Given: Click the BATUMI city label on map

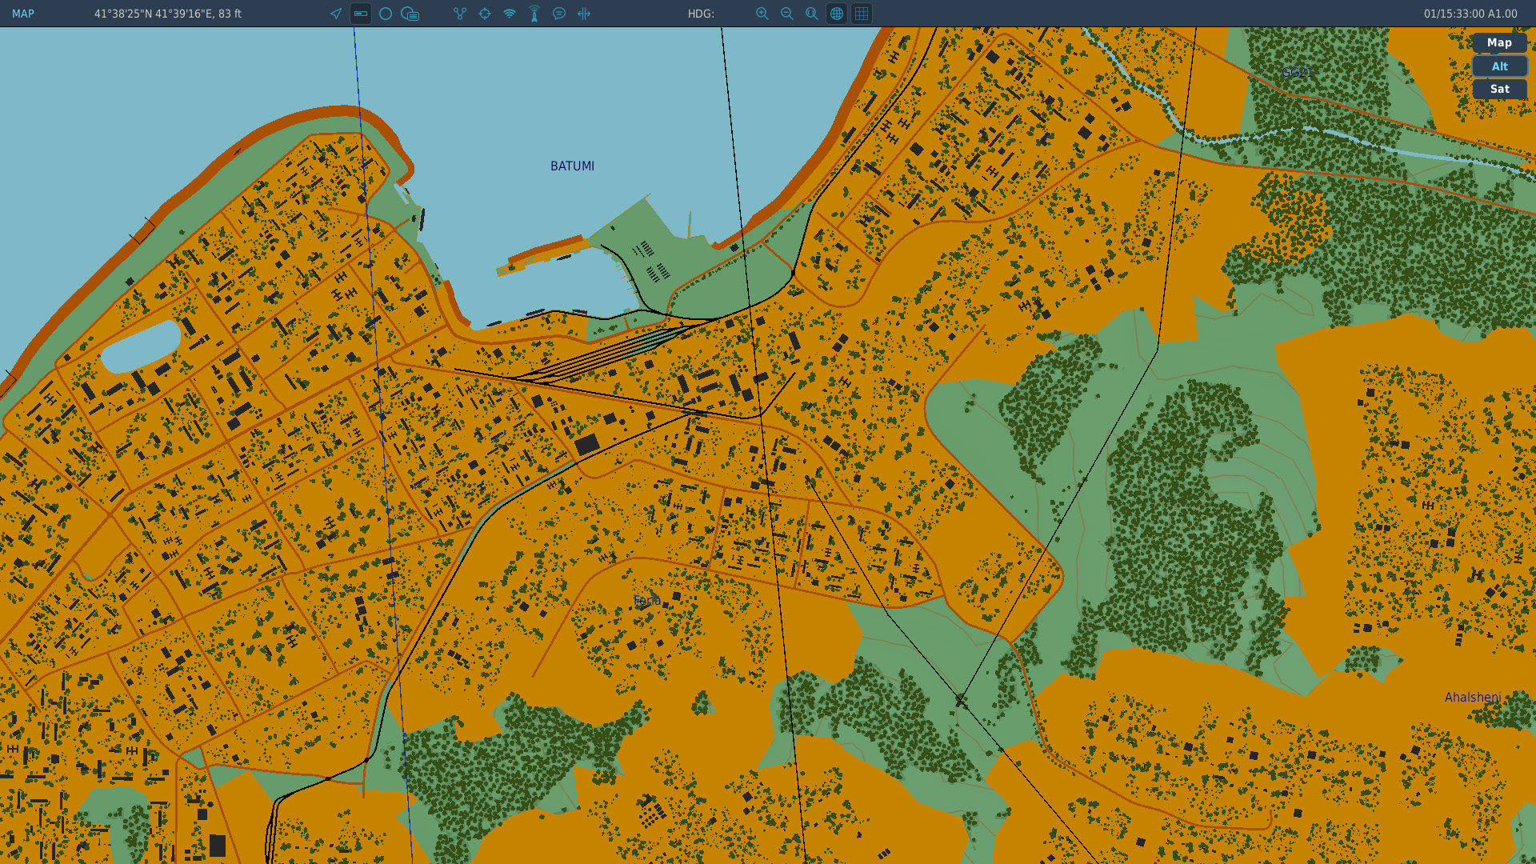Looking at the screenshot, I should pos(572,166).
